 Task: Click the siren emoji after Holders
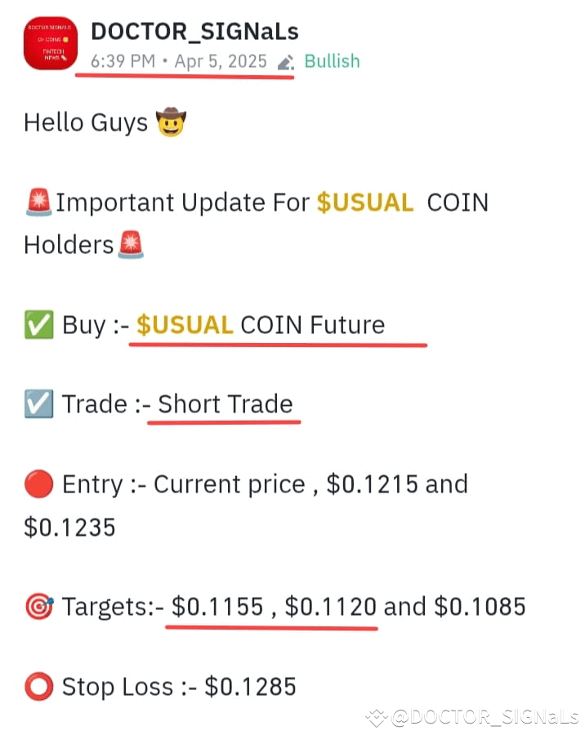pyautogui.click(x=132, y=244)
